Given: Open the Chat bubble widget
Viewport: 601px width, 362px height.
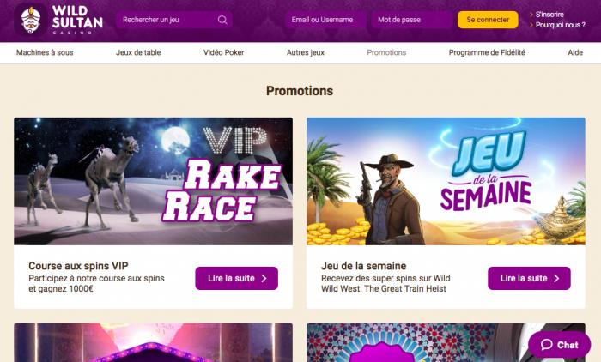Looking at the screenshot, I should tap(559, 345).
